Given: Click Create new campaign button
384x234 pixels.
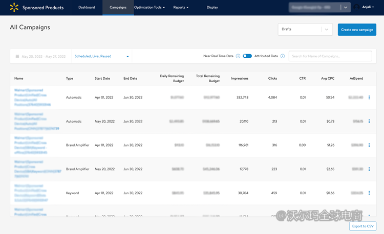Looking at the screenshot, I should (357, 30).
